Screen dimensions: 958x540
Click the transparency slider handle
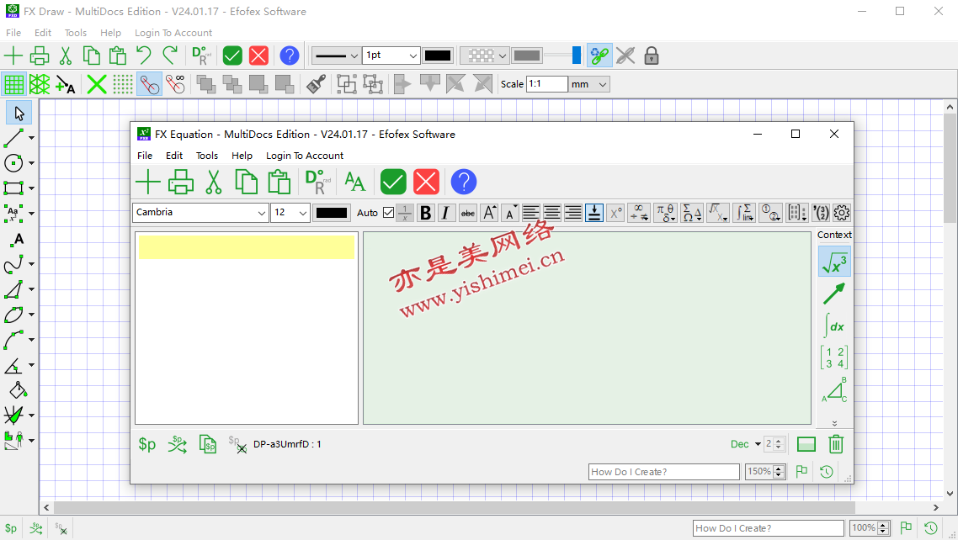click(576, 56)
